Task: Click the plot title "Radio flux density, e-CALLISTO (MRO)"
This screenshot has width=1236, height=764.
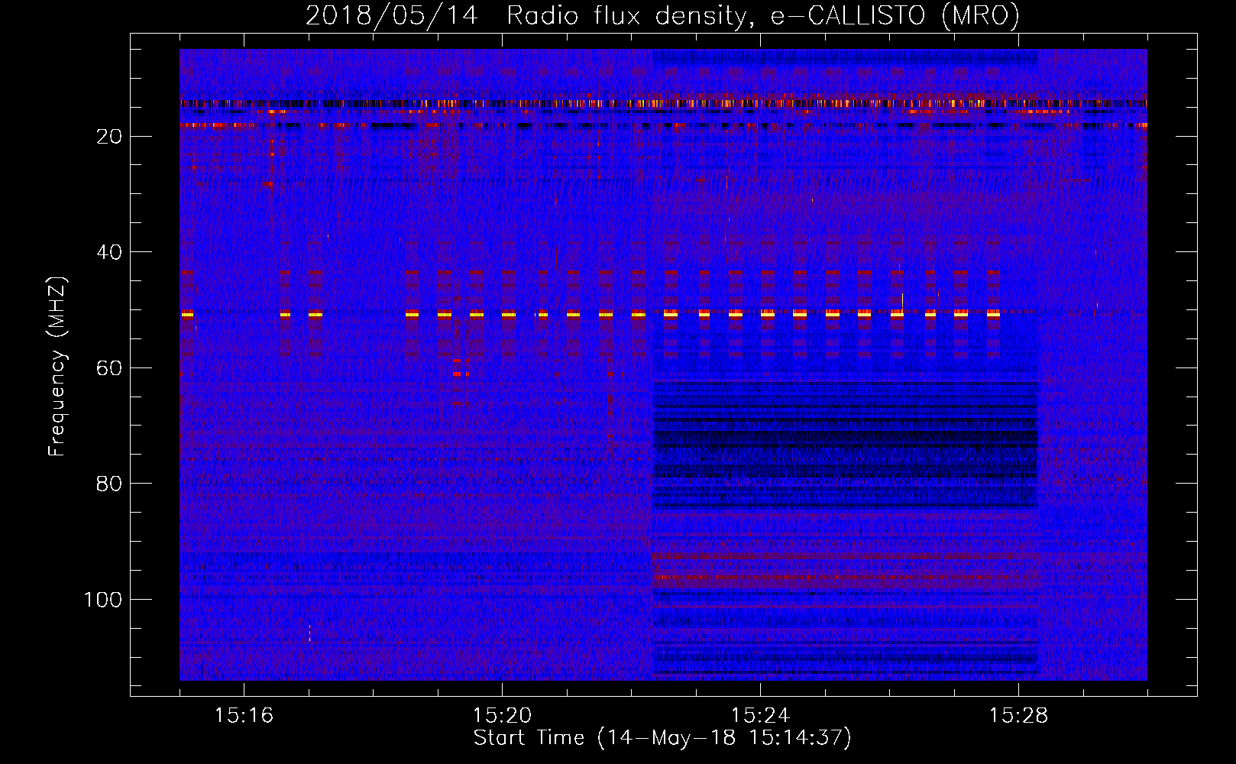Action: click(x=762, y=15)
